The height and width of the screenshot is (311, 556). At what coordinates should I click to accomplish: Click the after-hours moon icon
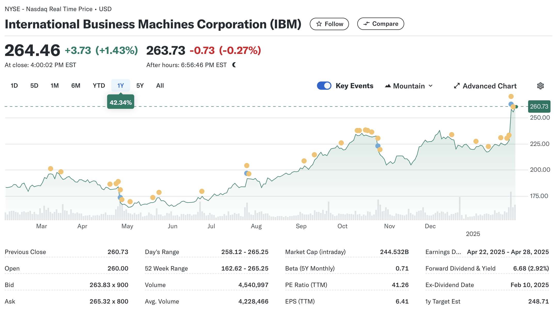(234, 65)
